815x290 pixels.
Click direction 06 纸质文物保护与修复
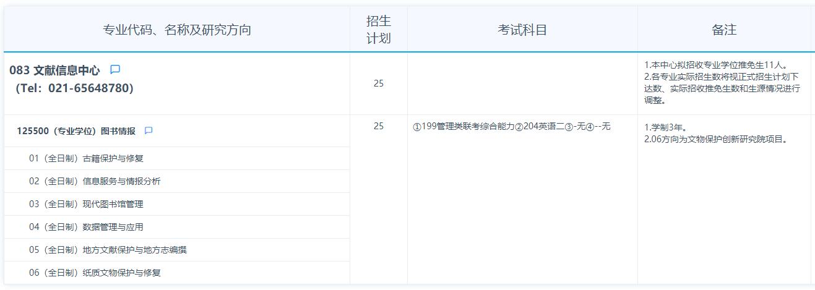95,273
